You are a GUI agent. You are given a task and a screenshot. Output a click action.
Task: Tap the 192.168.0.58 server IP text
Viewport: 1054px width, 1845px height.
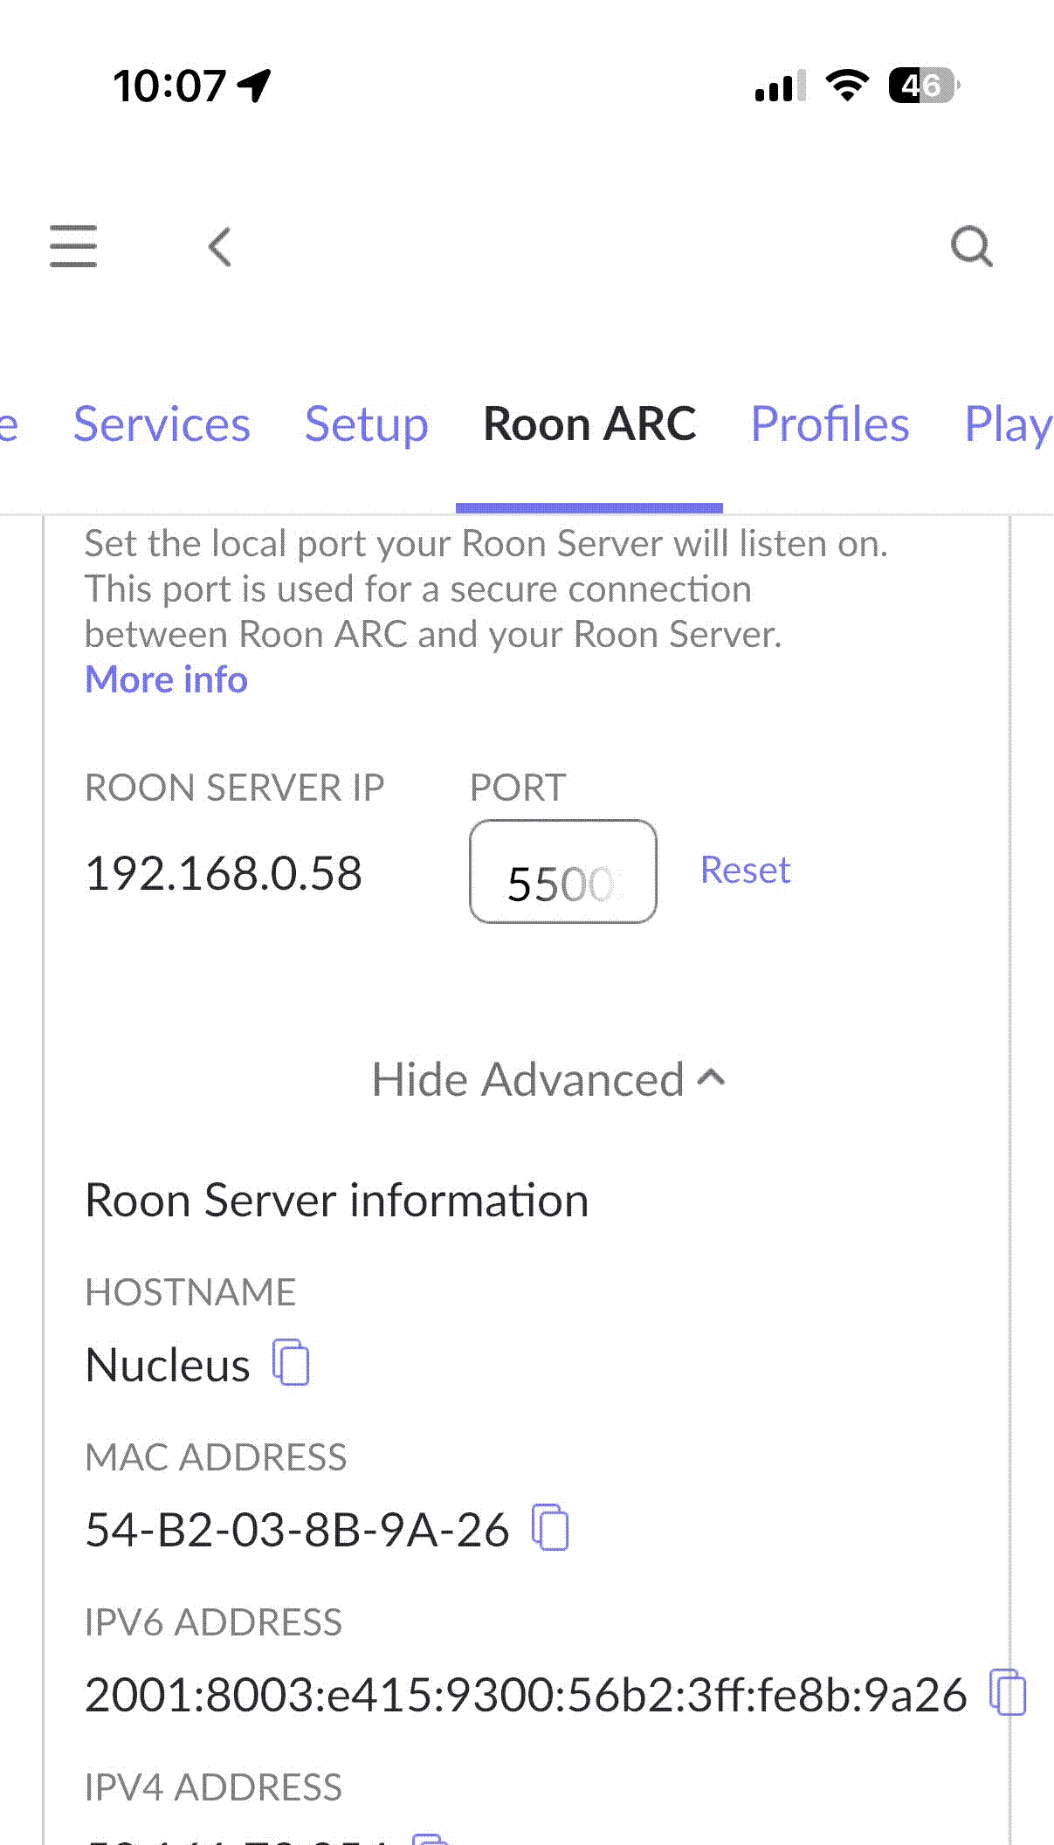pos(224,873)
